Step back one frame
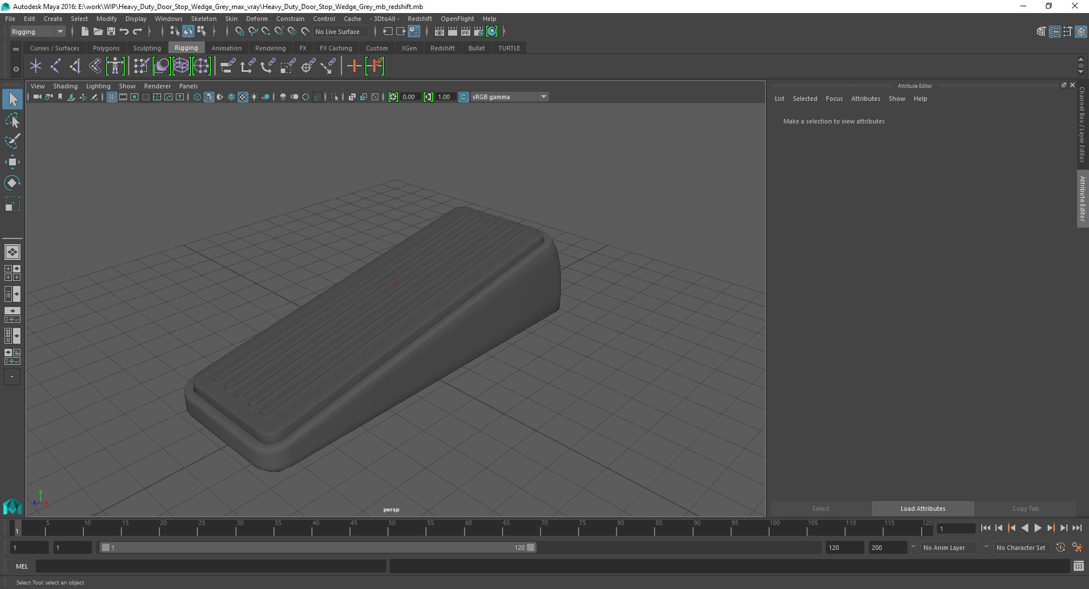 [999, 528]
